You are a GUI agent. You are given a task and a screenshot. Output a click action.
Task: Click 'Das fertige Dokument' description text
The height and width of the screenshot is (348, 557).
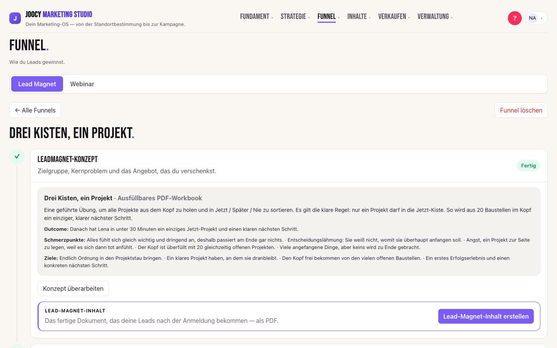[162, 321]
